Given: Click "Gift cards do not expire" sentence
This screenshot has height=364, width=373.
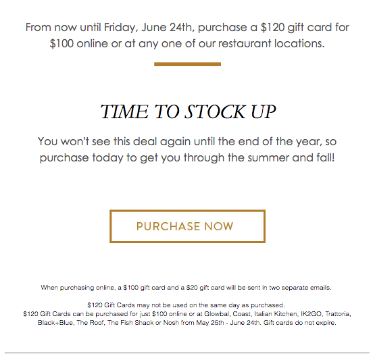Looking at the screenshot, I should click(300, 323).
